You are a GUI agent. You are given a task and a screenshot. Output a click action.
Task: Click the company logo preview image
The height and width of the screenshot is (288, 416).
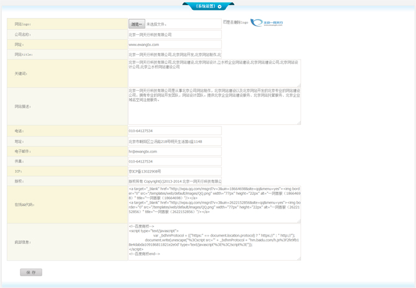pyautogui.click(x=266, y=23)
